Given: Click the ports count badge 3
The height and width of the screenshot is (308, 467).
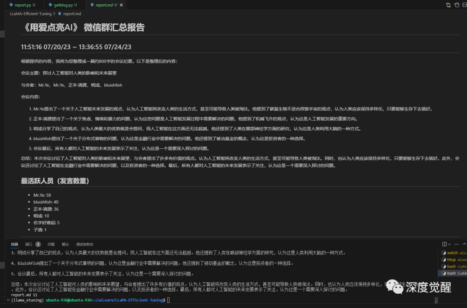Looking at the screenshot, I should click(38, 244).
